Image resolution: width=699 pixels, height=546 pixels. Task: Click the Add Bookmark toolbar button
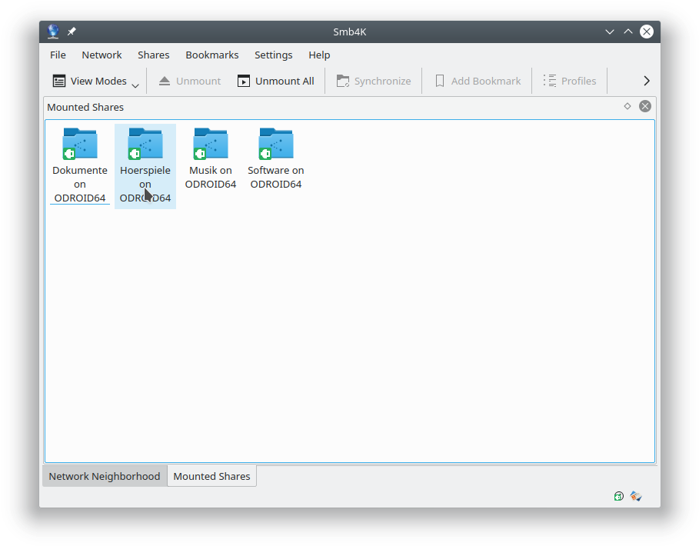(x=478, y=81)
